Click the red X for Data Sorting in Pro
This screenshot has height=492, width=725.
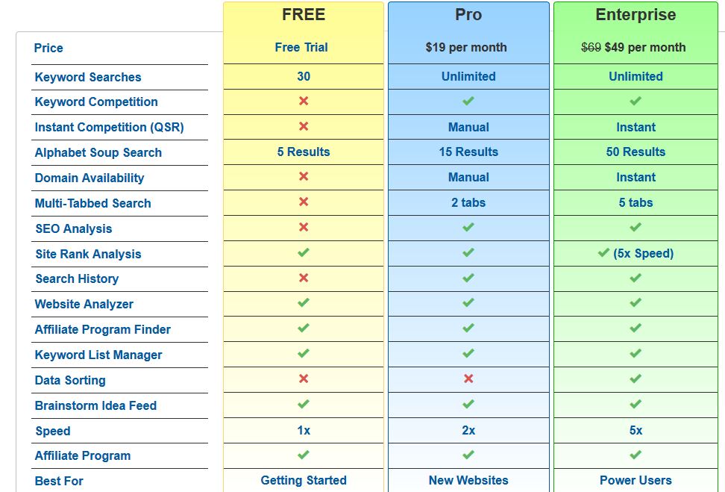click(468, 379)
